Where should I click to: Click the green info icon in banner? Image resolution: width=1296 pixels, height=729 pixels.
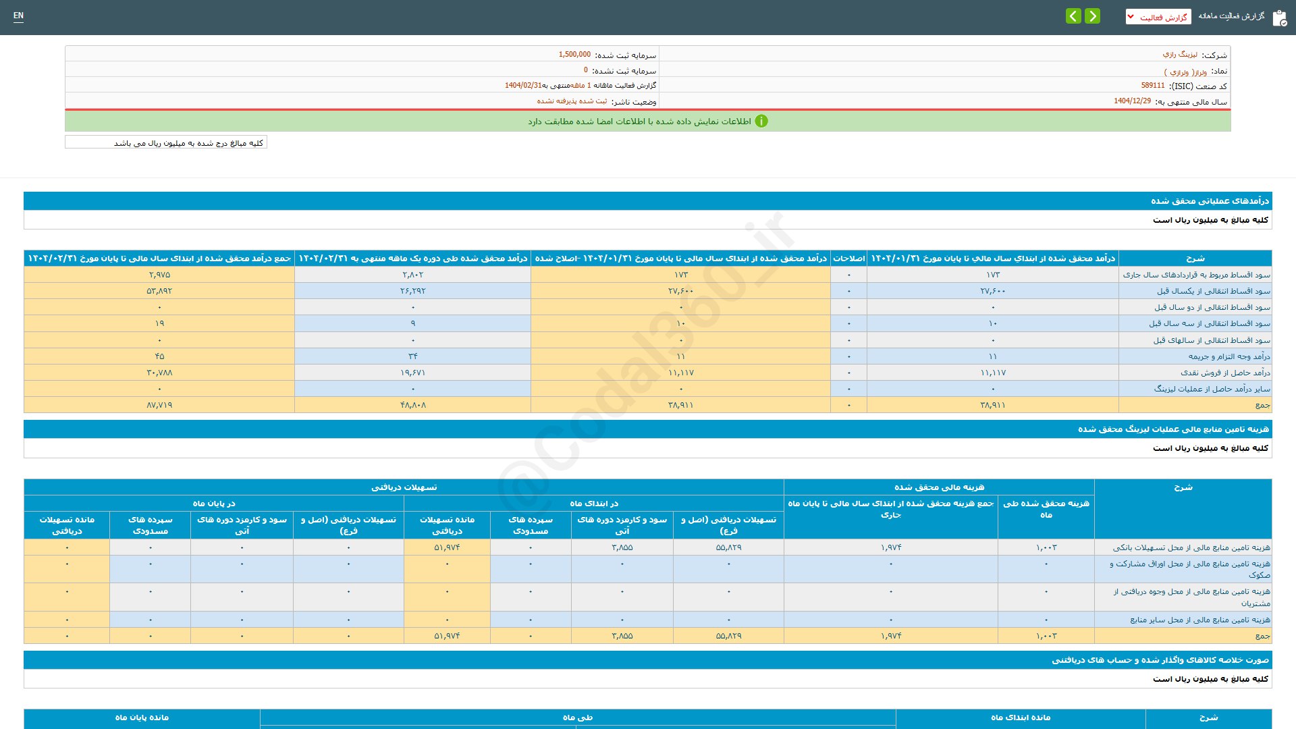point(761,122)
